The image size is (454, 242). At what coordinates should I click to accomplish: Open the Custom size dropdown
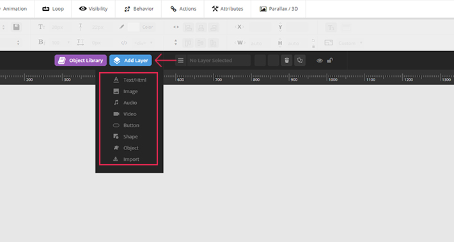point(350,43)
